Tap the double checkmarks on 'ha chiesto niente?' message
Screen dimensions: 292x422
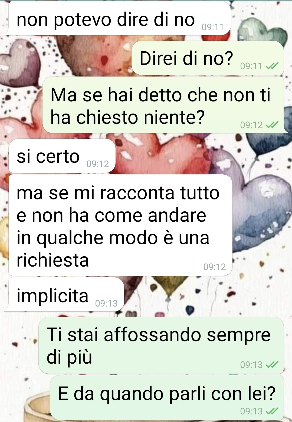point(272,125)
